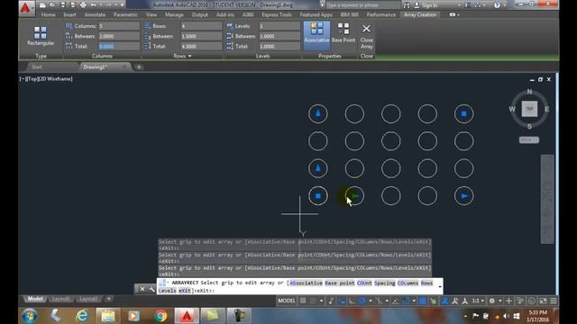Click the COUnt option in command line
This screenshot has height=324, width=577.
pos(364,283)
